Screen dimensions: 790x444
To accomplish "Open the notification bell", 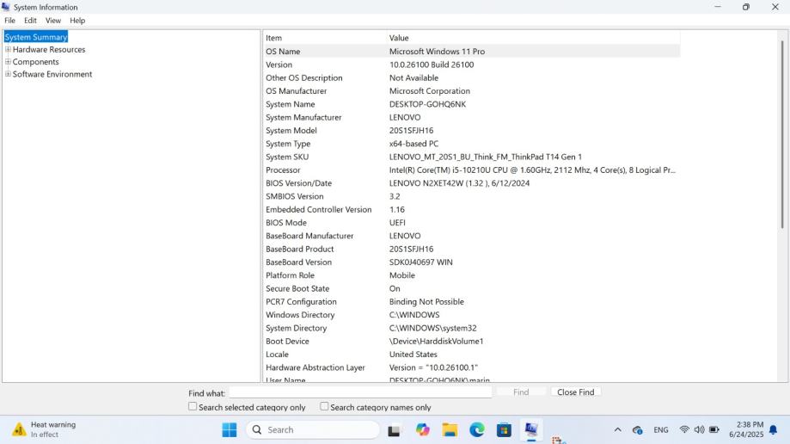I will pos(774,430).
